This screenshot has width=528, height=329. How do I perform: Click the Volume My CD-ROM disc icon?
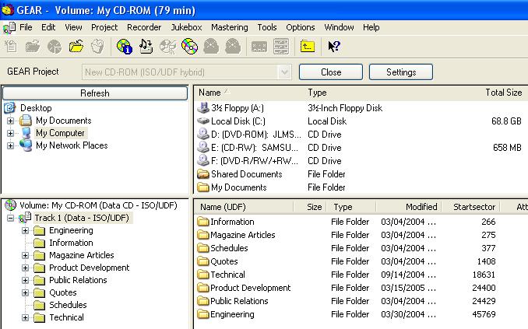pyautogui.click(x=11, y=205)
